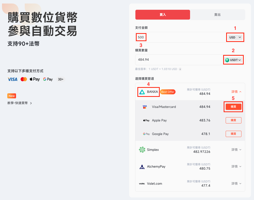This screenshot has width=254, height=200.
Task: Click the 30+ payment methods badge
Action: click(61, 79)
